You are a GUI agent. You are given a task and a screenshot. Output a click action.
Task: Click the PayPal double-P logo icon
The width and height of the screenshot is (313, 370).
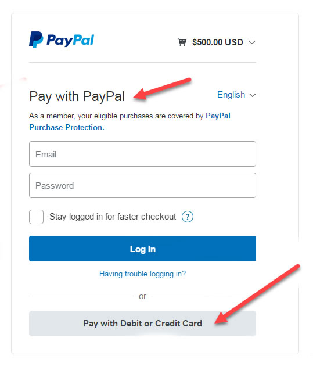point(36,39)
